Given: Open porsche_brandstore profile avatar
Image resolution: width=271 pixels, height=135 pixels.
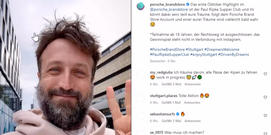Looking at the screenshot, I should 141,6.
